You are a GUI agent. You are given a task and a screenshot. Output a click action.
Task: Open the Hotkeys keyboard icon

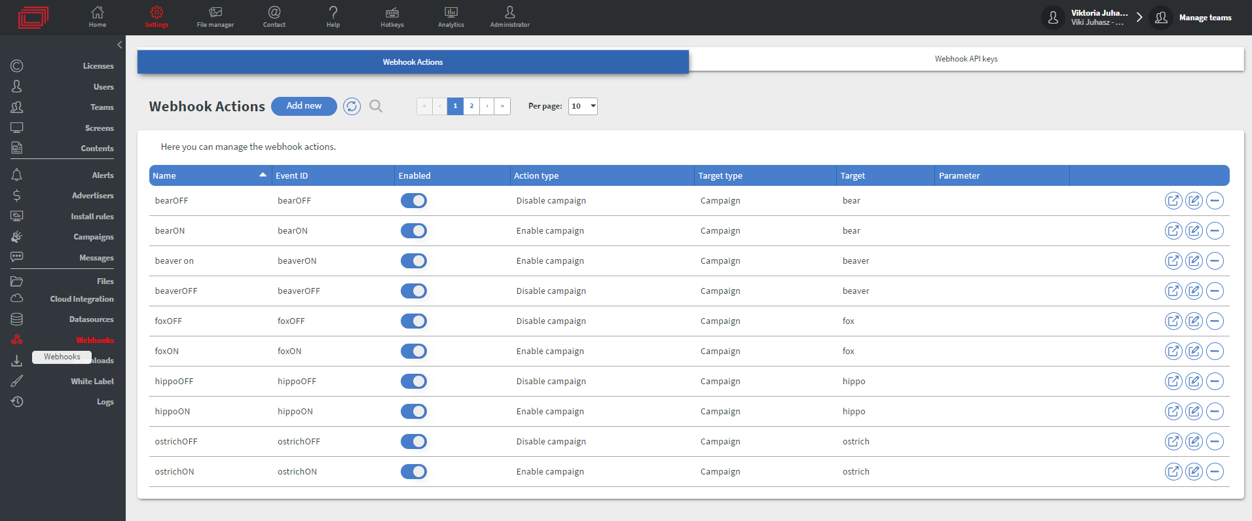(392, 13)
